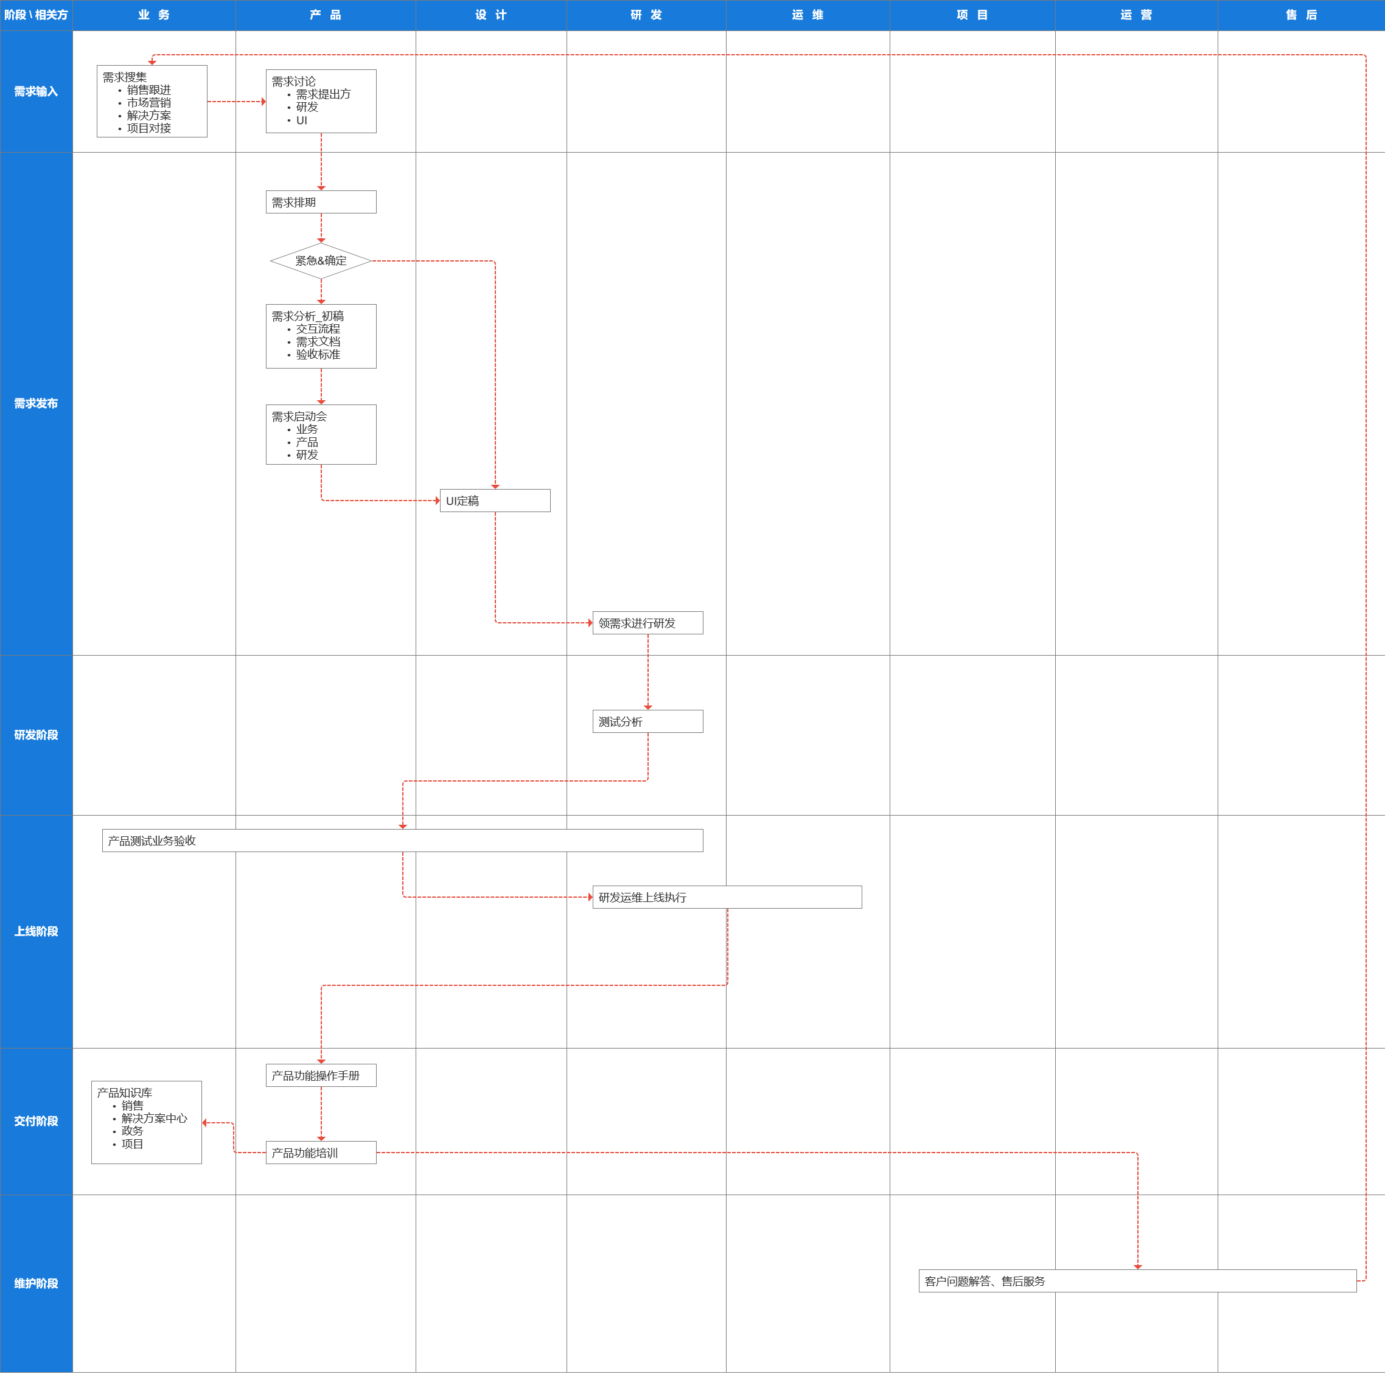
Task: Click the 项目对接 bullet text
Action: point(149,128)
